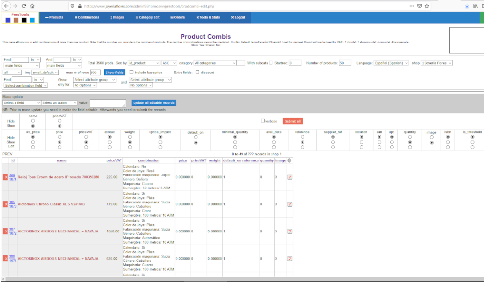The image size is (484, 290).
Task: Pick the brown PresTools color theme
Action: pyautogui.click(x=16, y=20)
